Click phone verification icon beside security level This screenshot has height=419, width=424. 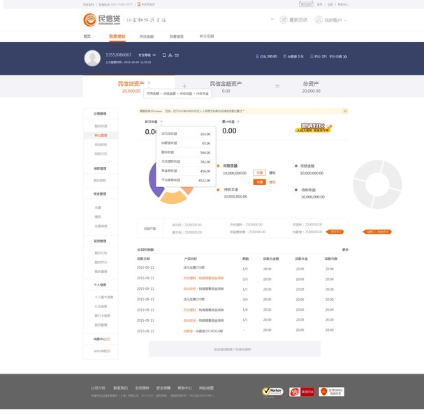[164, 55]
